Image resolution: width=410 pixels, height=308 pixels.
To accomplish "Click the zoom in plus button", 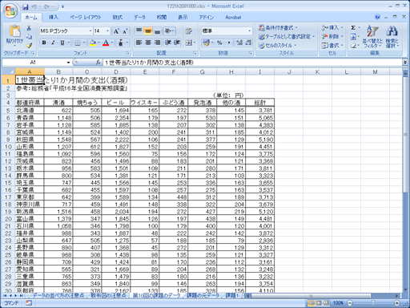I will (397, 303).
